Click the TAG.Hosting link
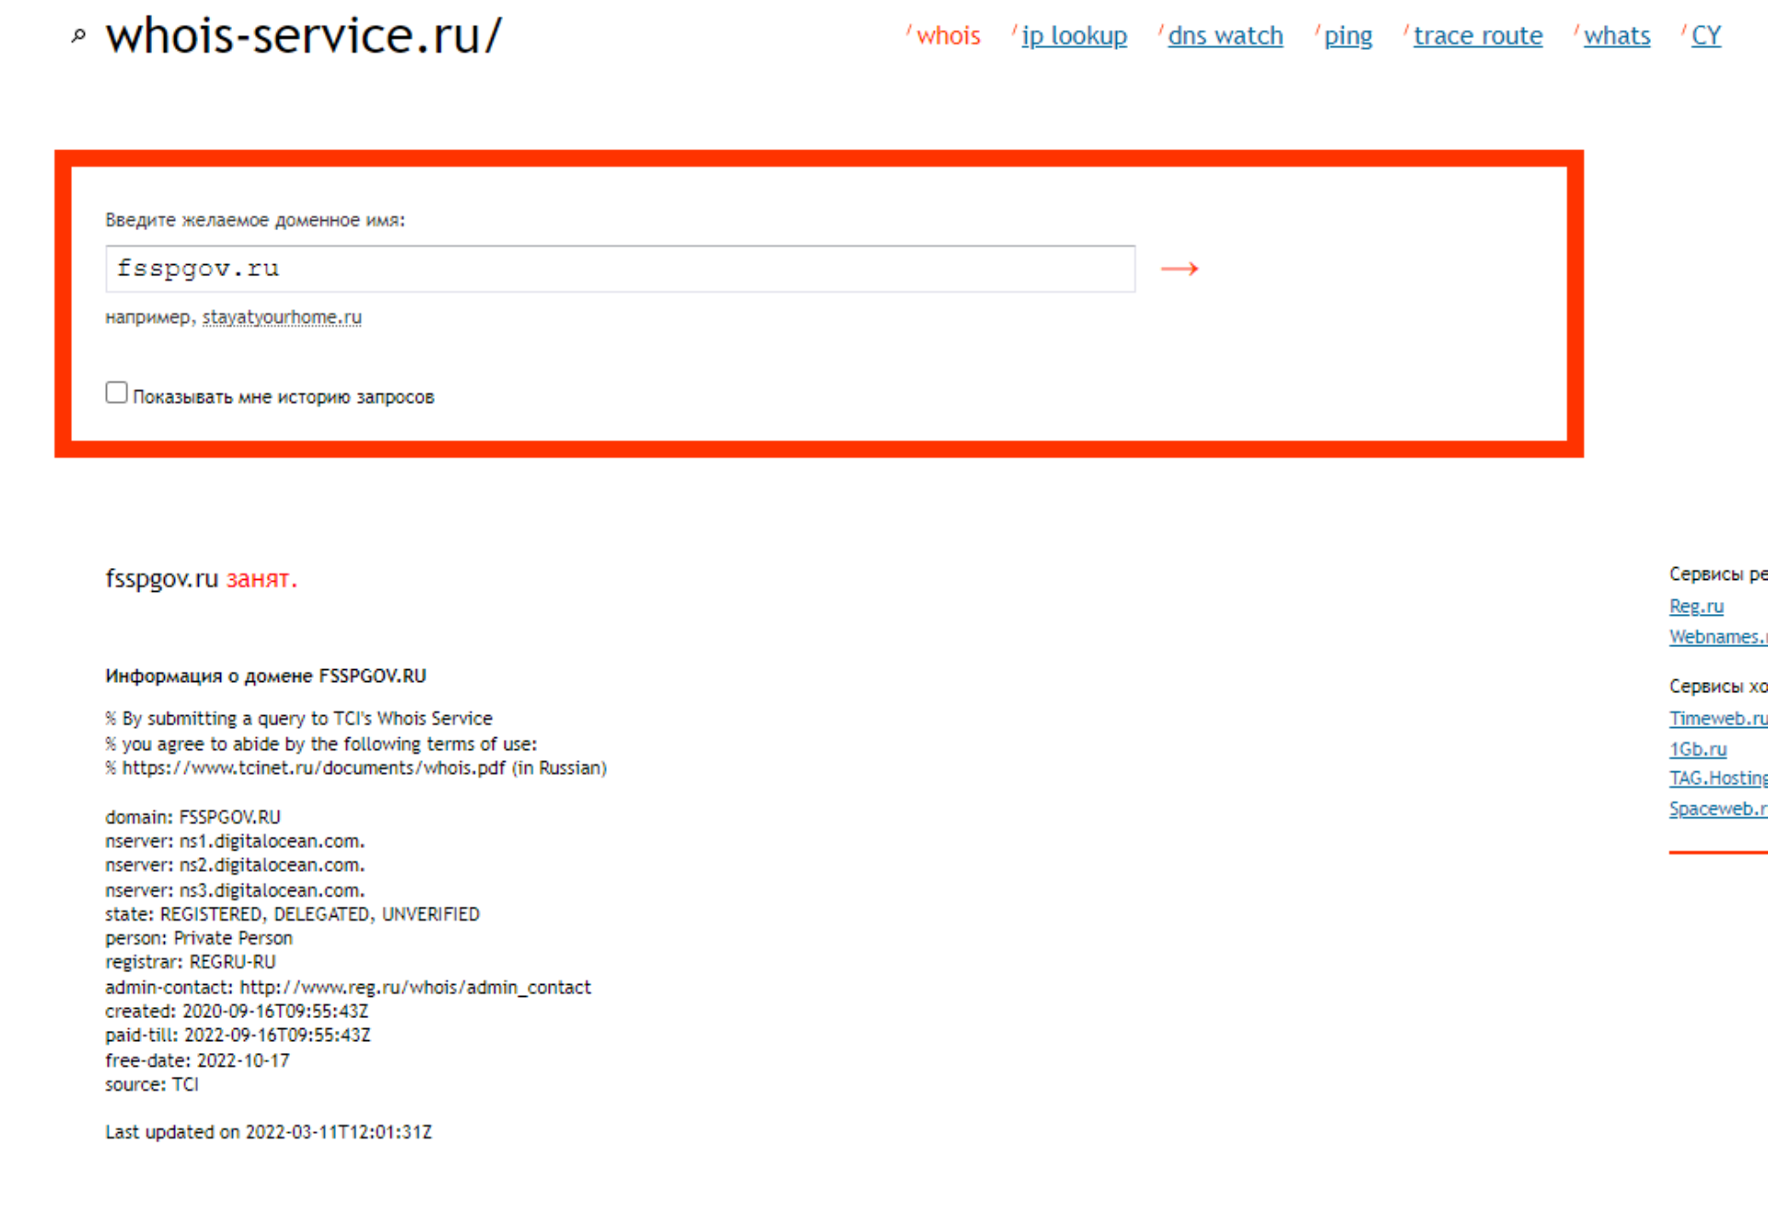Viewport: 1768px width, 1227px height. [x=1717, y=779]
